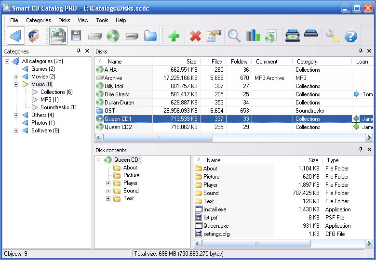
Task: Click the bar chart statistics icon
Action: (253, 36)
